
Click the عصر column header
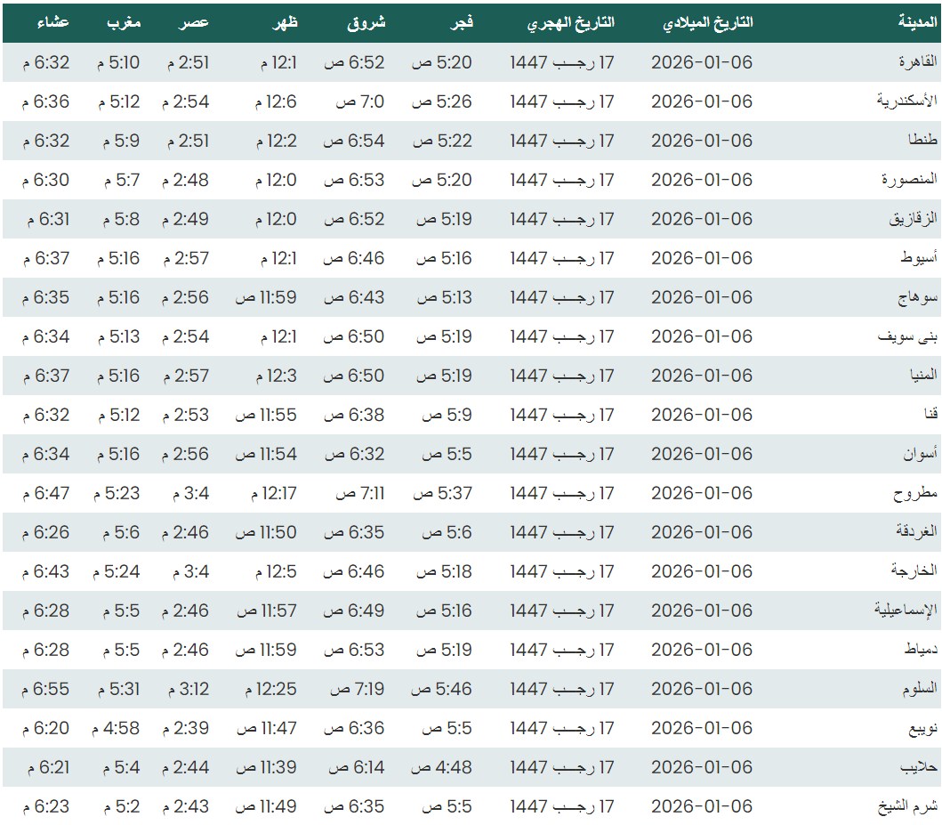pyautogui.click(x=194, y=23)
